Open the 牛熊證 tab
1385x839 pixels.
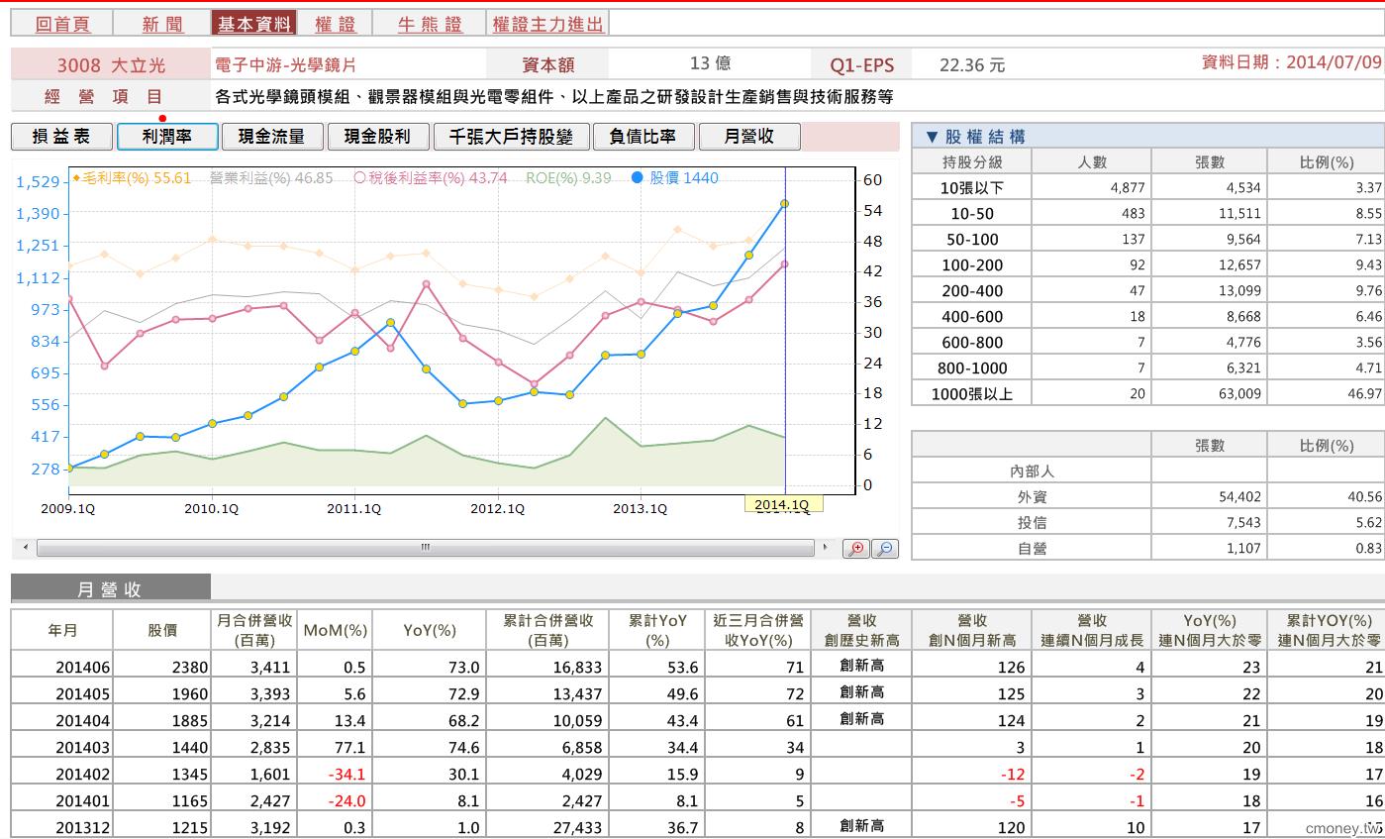(430, 25)
